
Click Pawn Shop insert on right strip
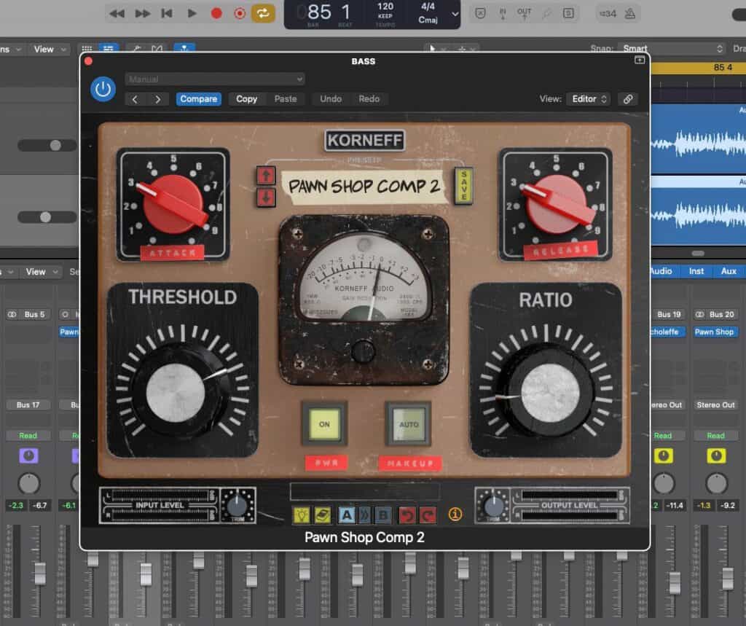click(x=714, y=332)
